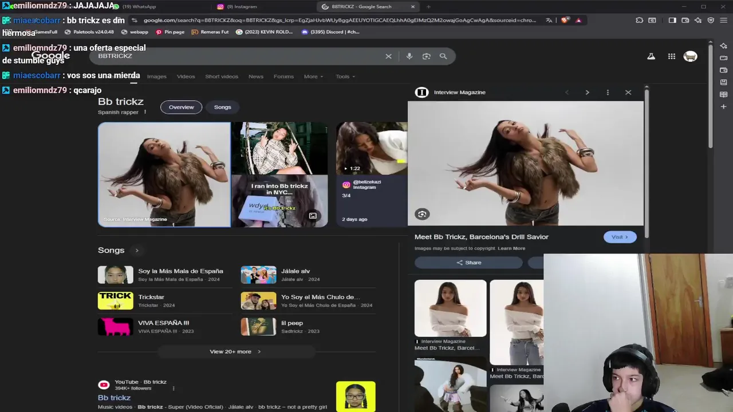Viewport: 733px width, 412px height.
Task: Open Brave Talk camera icon in sidebar
Action: [x=724, y=58]
